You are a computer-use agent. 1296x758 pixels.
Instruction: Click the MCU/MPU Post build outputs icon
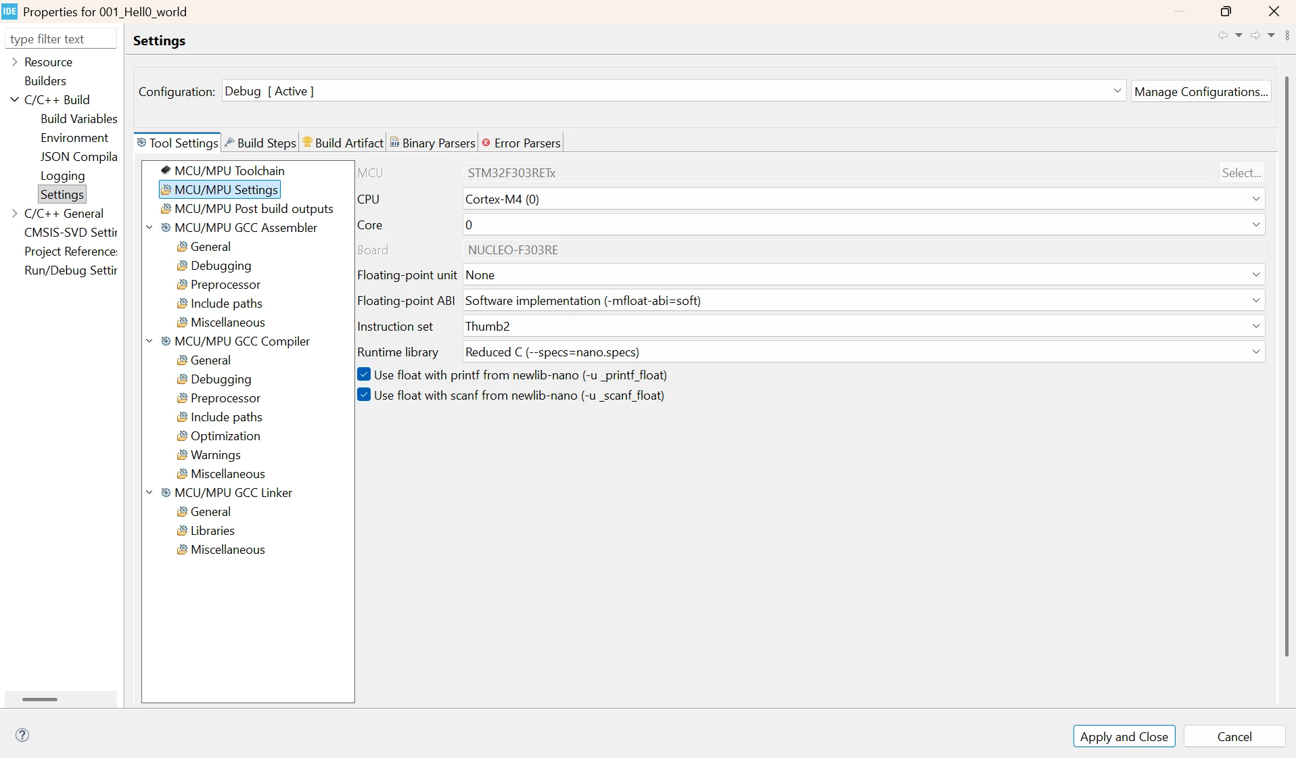point(166,208)
